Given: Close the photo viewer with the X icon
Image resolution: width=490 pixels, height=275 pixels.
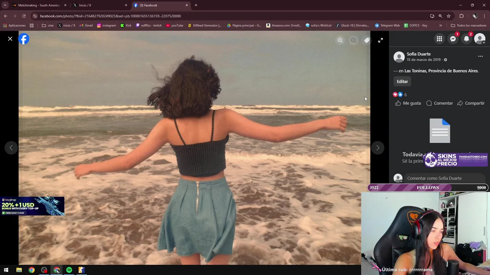Looking at the screenshot, I should pyautogui.click(x=10, y=39).
